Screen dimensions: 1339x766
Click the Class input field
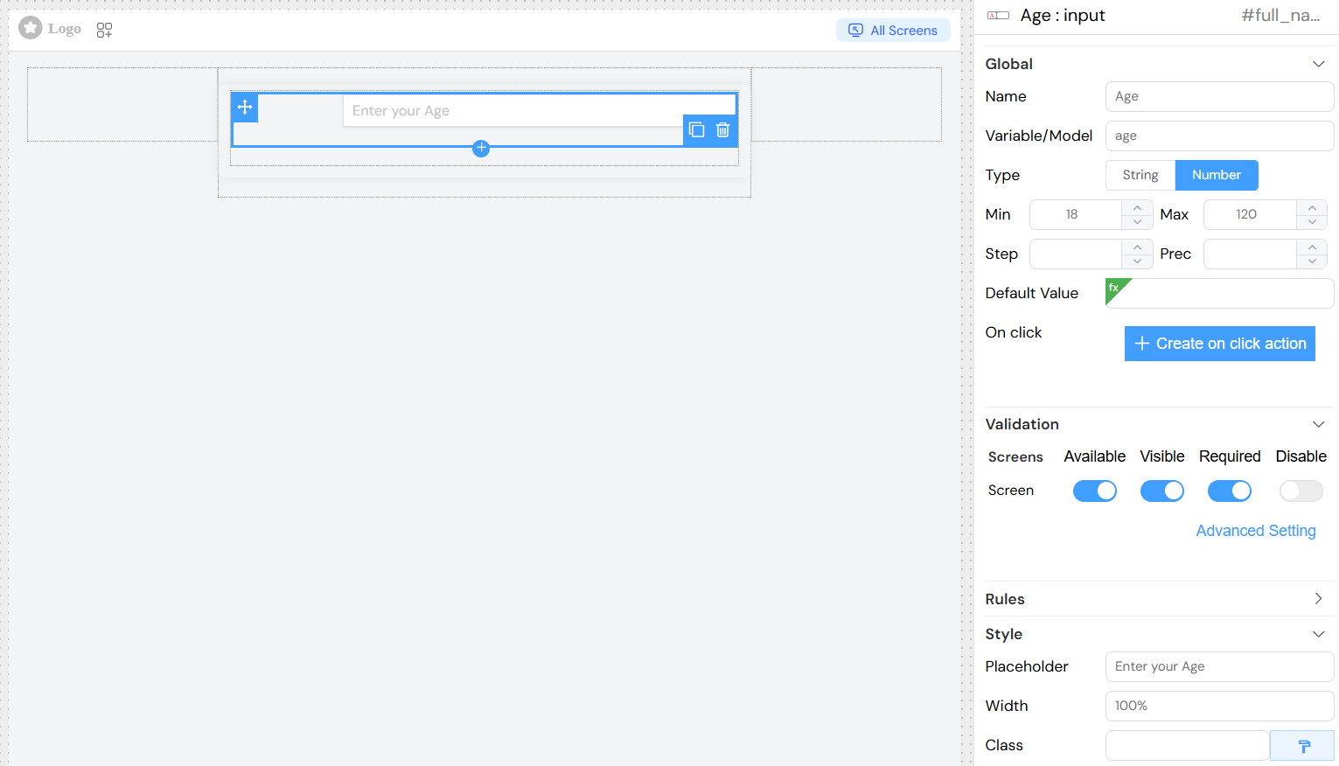click(1187, 745)
